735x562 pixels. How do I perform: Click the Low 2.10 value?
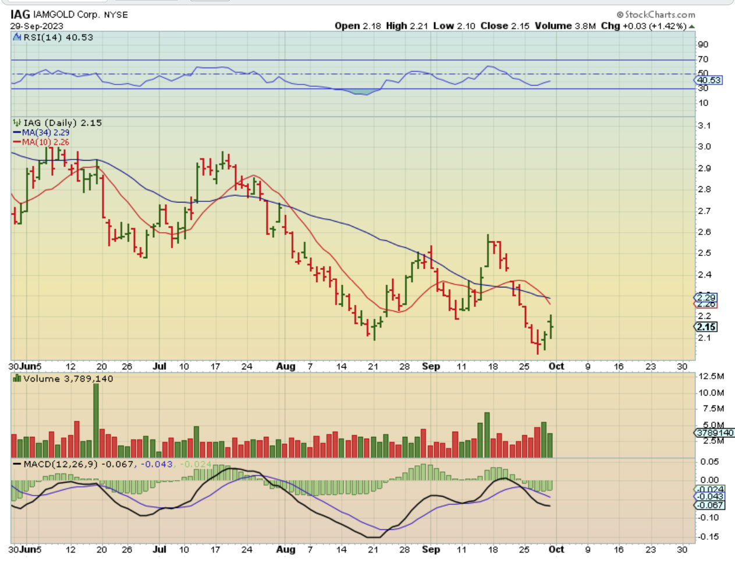[x=454, y=26]
